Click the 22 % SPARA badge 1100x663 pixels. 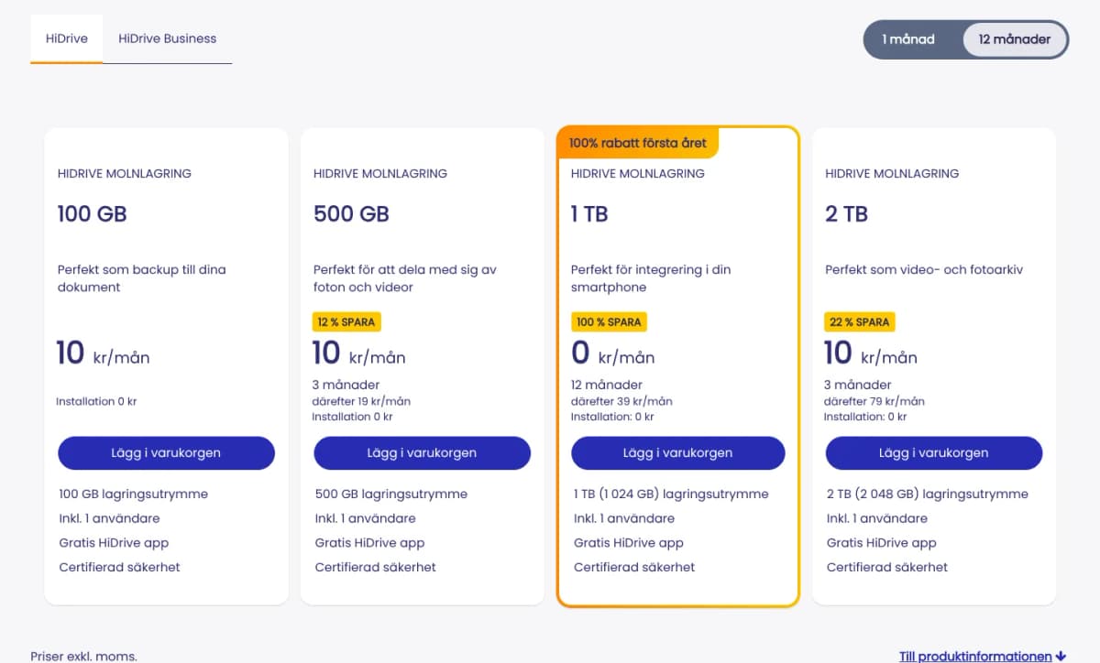pyautogui.click(x=859, y=322)
